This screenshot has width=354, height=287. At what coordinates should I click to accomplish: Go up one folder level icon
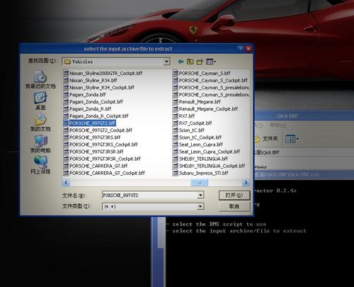coord(190,62)
